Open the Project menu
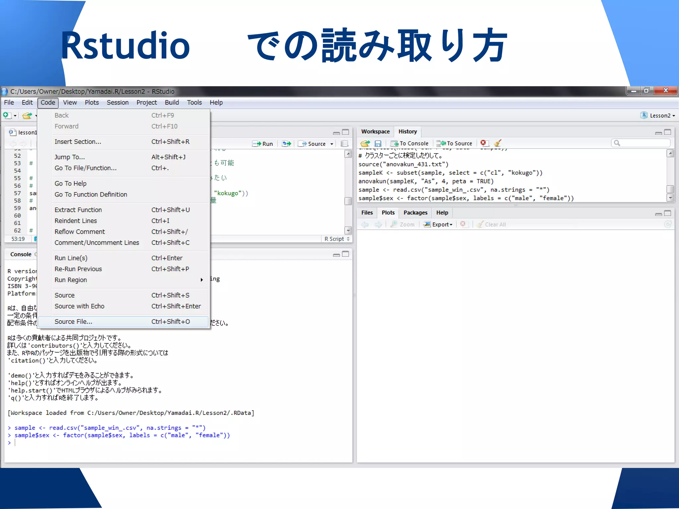679x509 pixels. tap(147, 103)
